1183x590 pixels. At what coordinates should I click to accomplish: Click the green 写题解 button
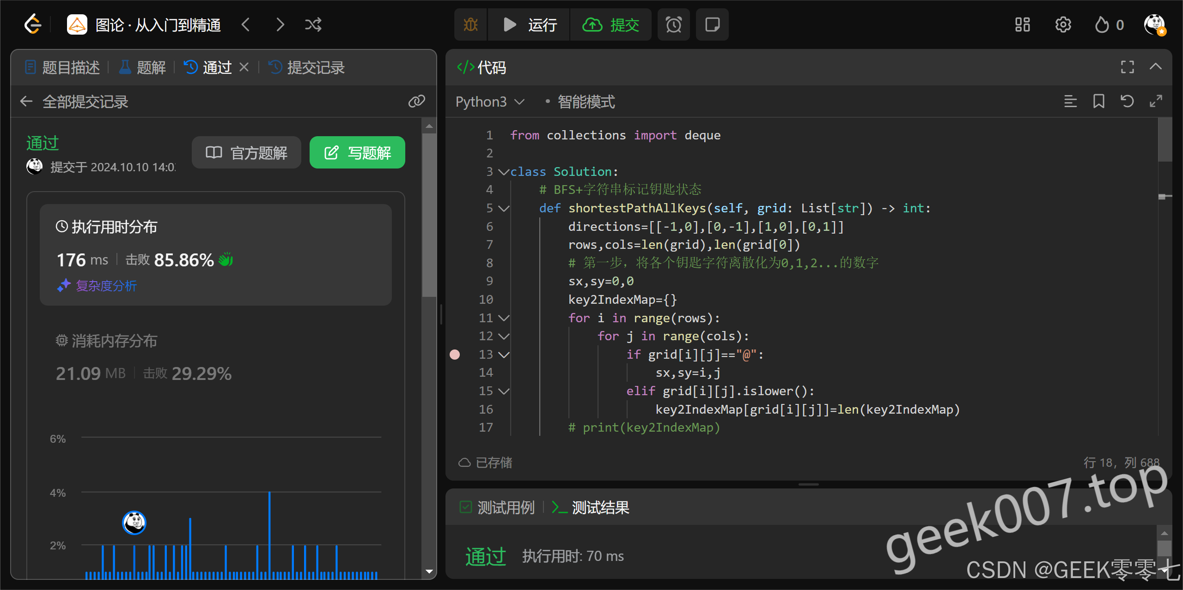357,152
